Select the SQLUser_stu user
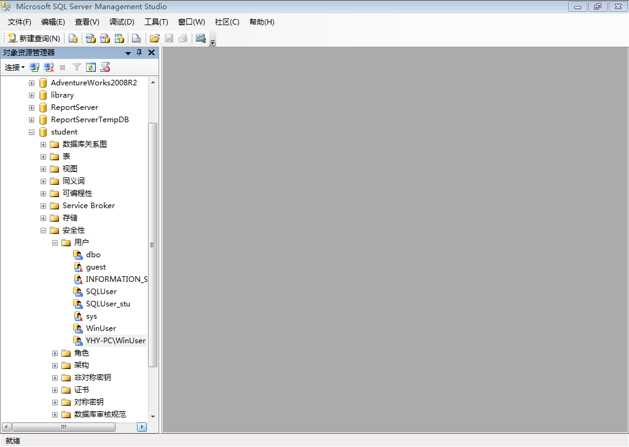Image resolution: width=629 pixels, height=447 pixels. click(108, 304)
